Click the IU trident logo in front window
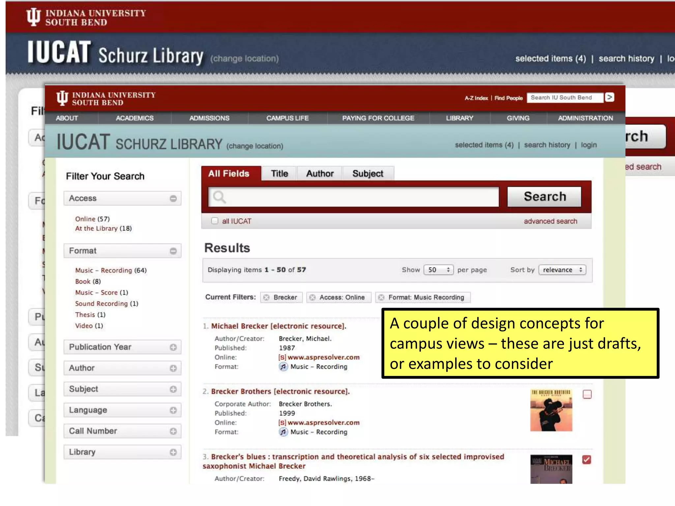Image resolution: width=675 pixels, height=506 pixels. (x=62, y=98)
